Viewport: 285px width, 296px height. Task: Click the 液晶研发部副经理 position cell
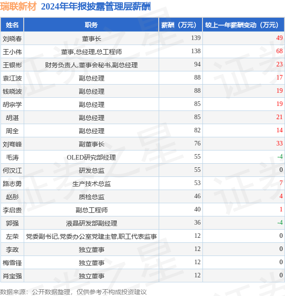click(x=92, y=223)
